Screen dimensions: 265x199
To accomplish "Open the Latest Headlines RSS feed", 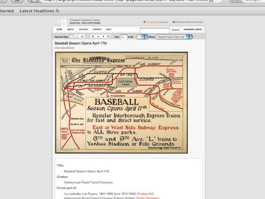I will pyautogui.click(x=39, y=11).
